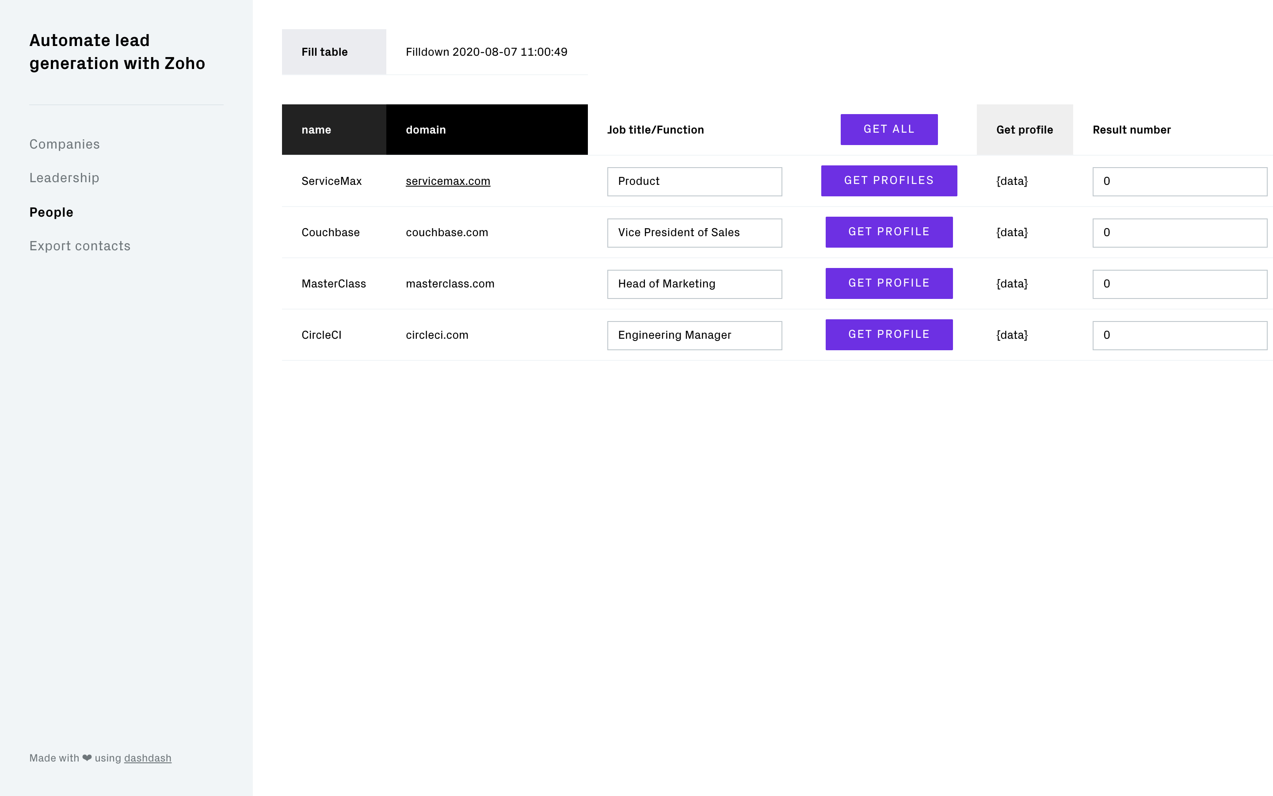
Task: Edit the Engineering Manager field
Action: 694,335
